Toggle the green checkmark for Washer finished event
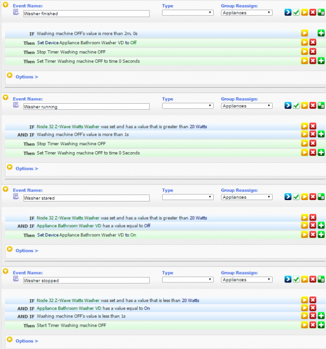The height and width of the screenshot is (349, 326). click(x=296, y=13)
